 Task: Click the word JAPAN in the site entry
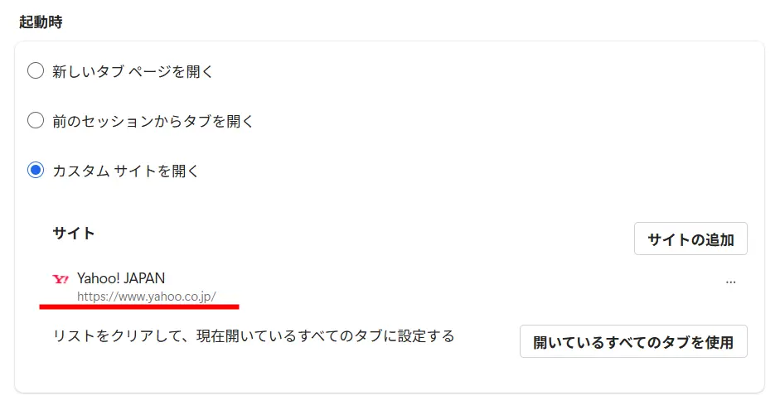[143, 278]
